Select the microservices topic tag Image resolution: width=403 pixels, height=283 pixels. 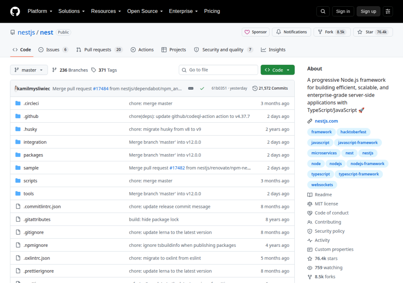point(324,153)
